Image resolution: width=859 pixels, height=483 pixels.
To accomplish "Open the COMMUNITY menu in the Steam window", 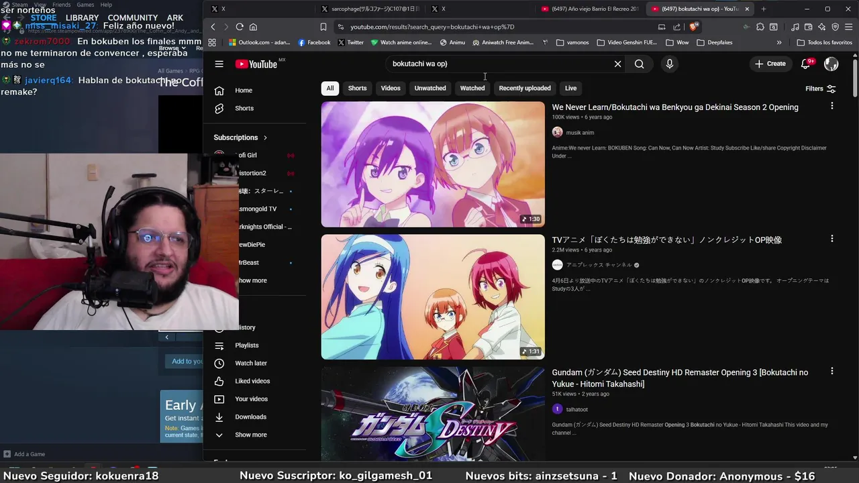I will 133,18.
